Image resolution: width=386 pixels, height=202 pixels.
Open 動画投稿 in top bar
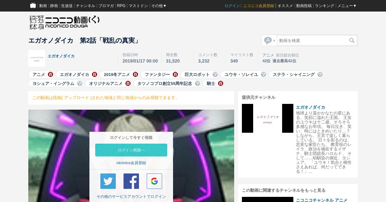pos(304,6)
